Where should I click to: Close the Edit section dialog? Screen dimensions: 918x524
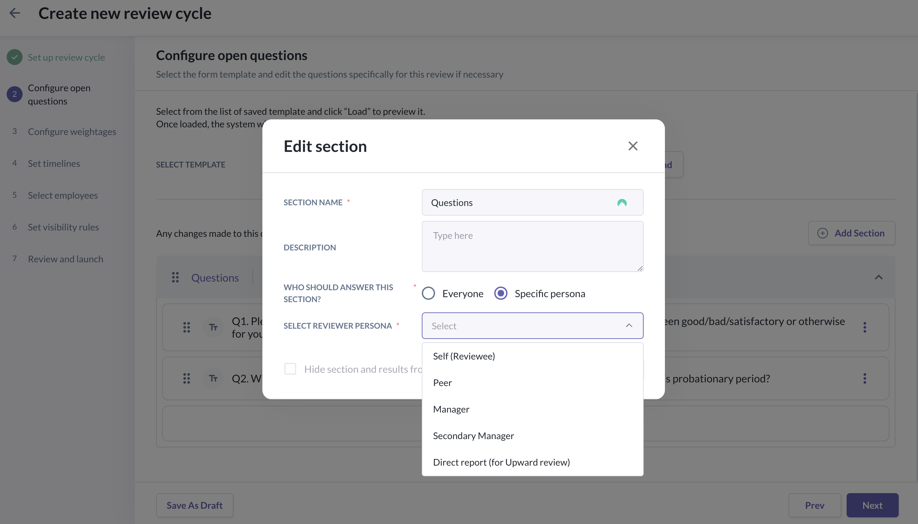633,146
